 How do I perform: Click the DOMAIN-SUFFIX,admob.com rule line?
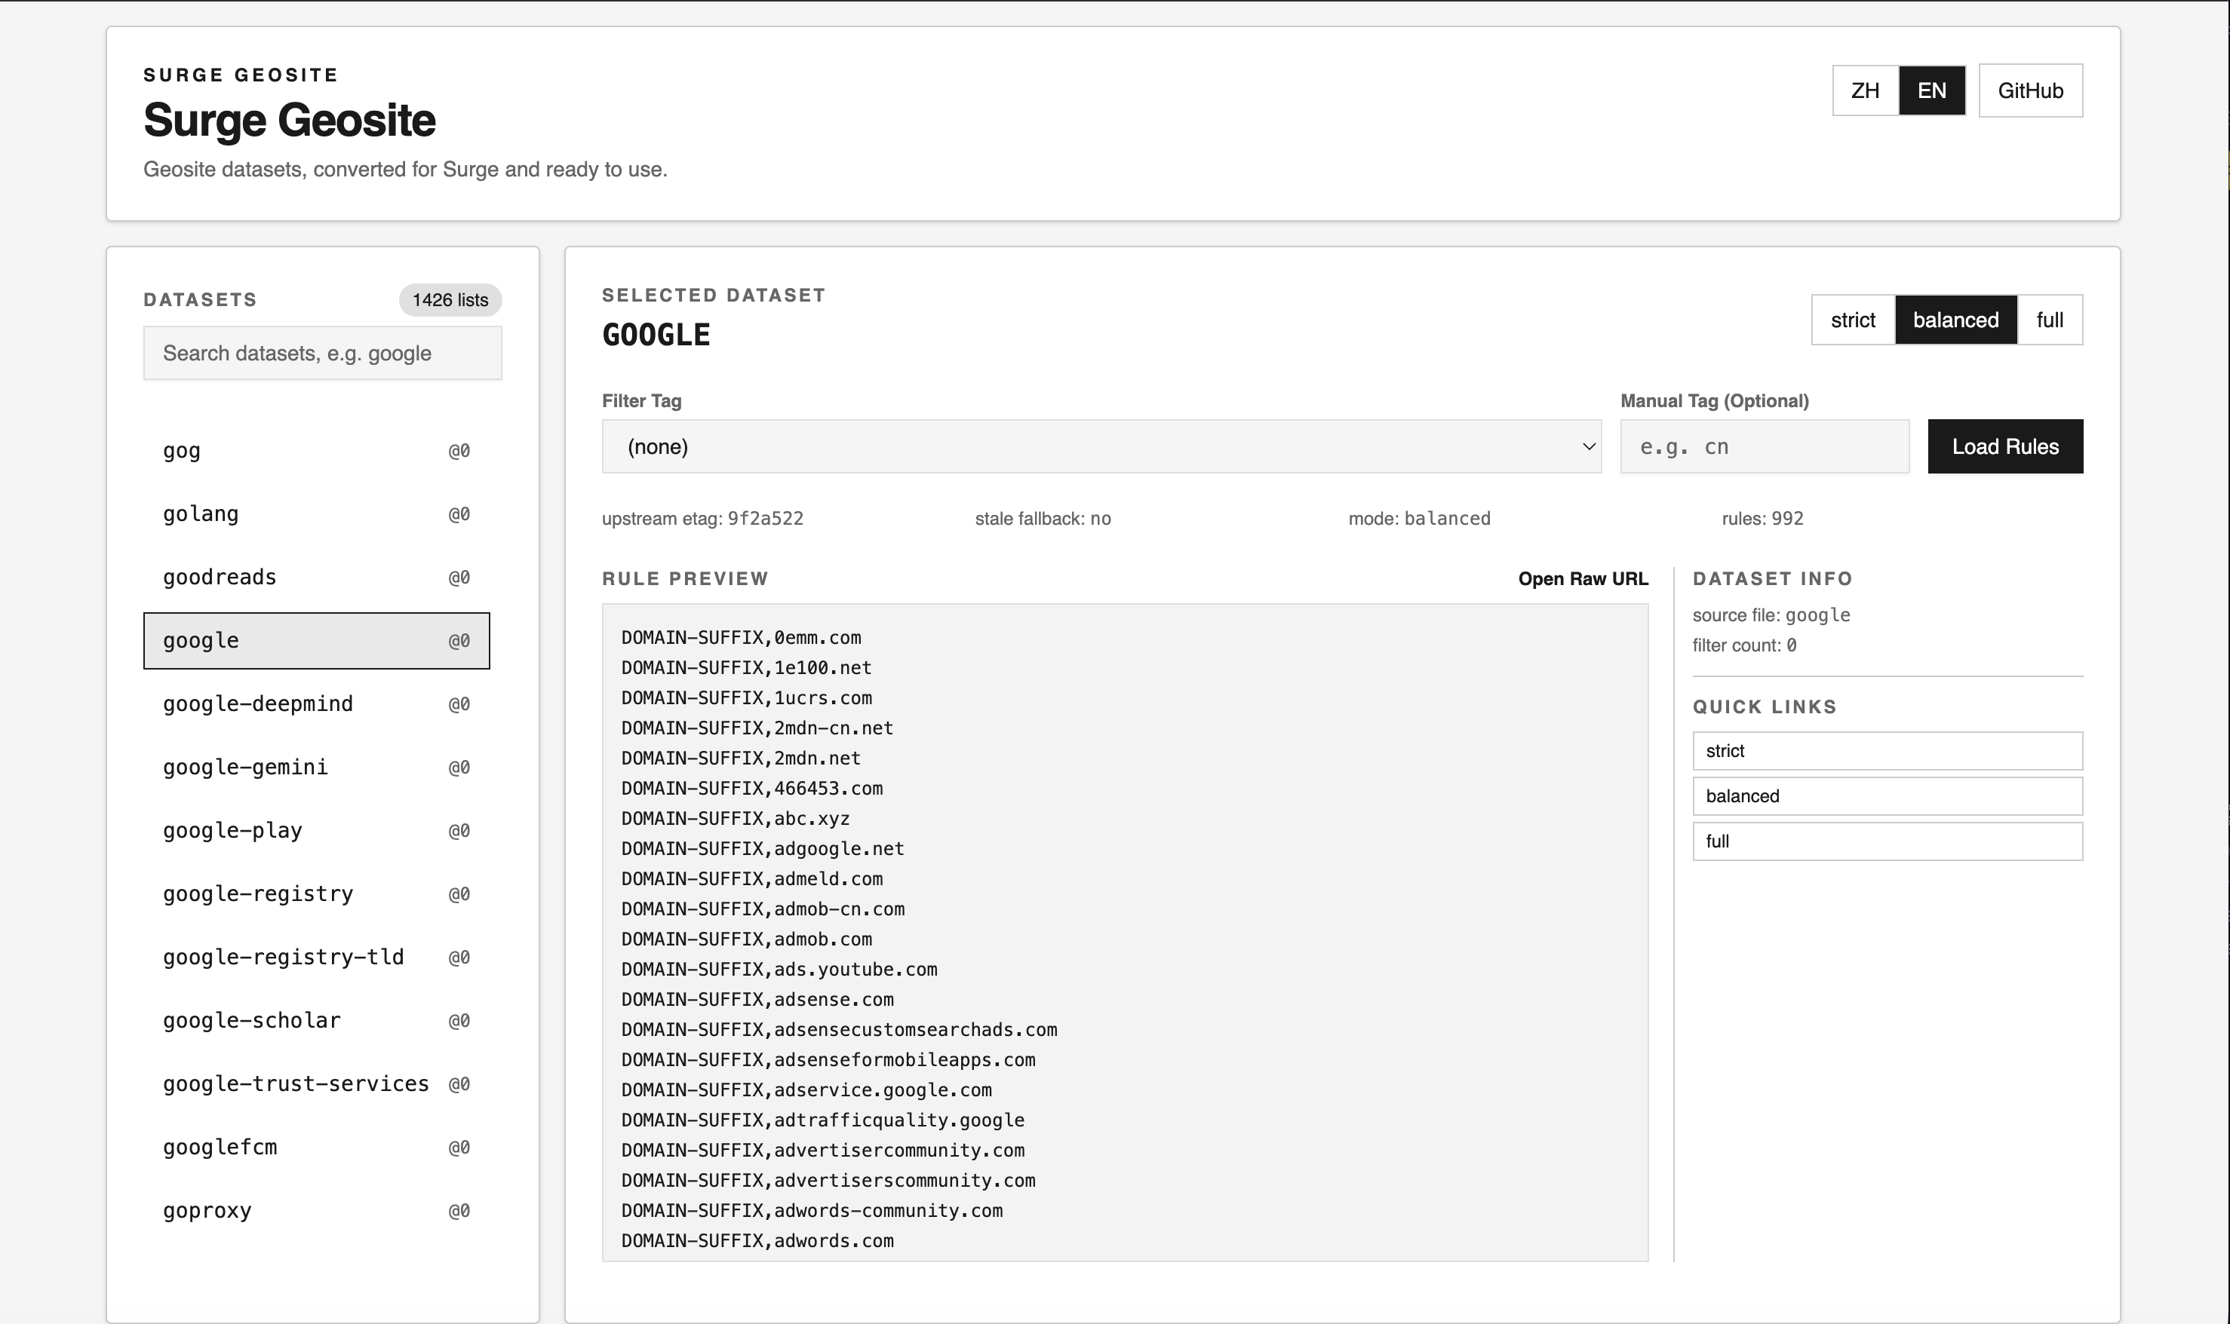(746, 939)
